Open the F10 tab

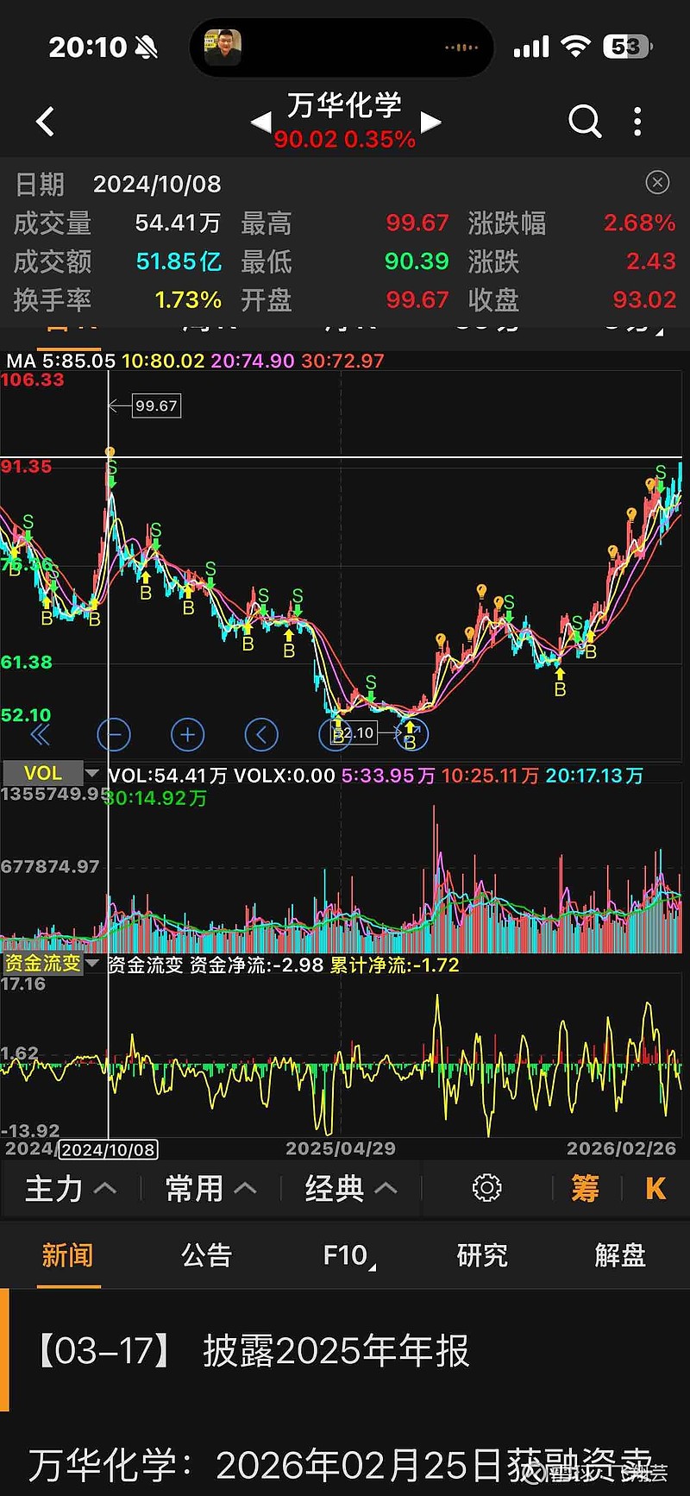coord(348,1255)
